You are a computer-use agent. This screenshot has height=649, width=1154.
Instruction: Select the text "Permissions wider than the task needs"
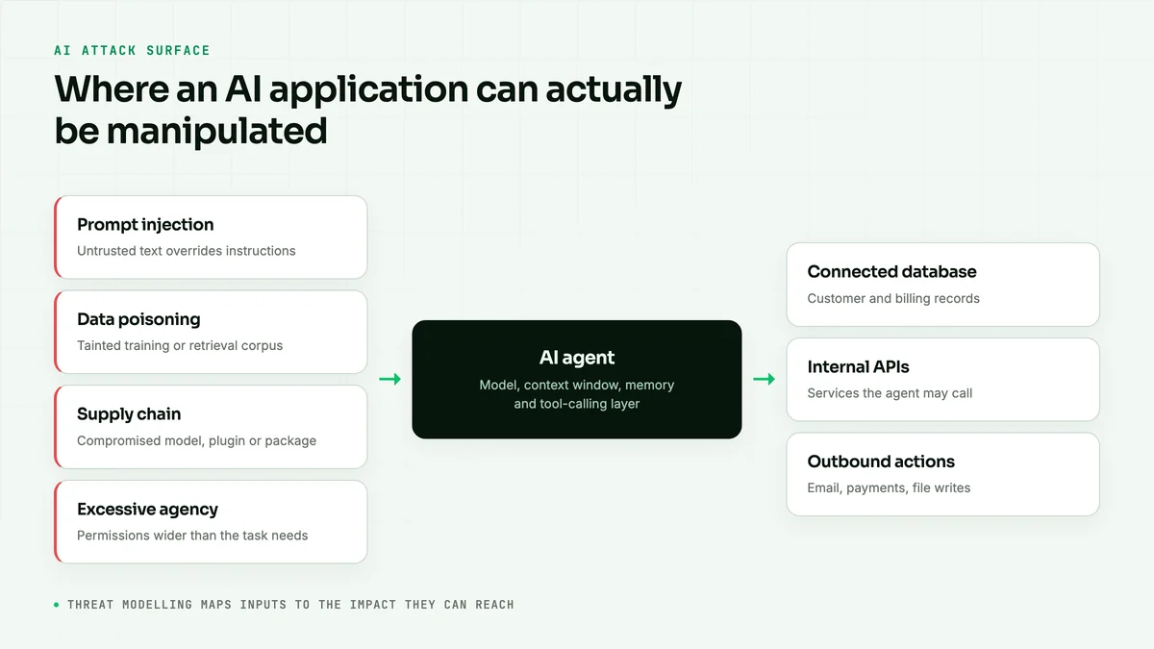point(192,536)
